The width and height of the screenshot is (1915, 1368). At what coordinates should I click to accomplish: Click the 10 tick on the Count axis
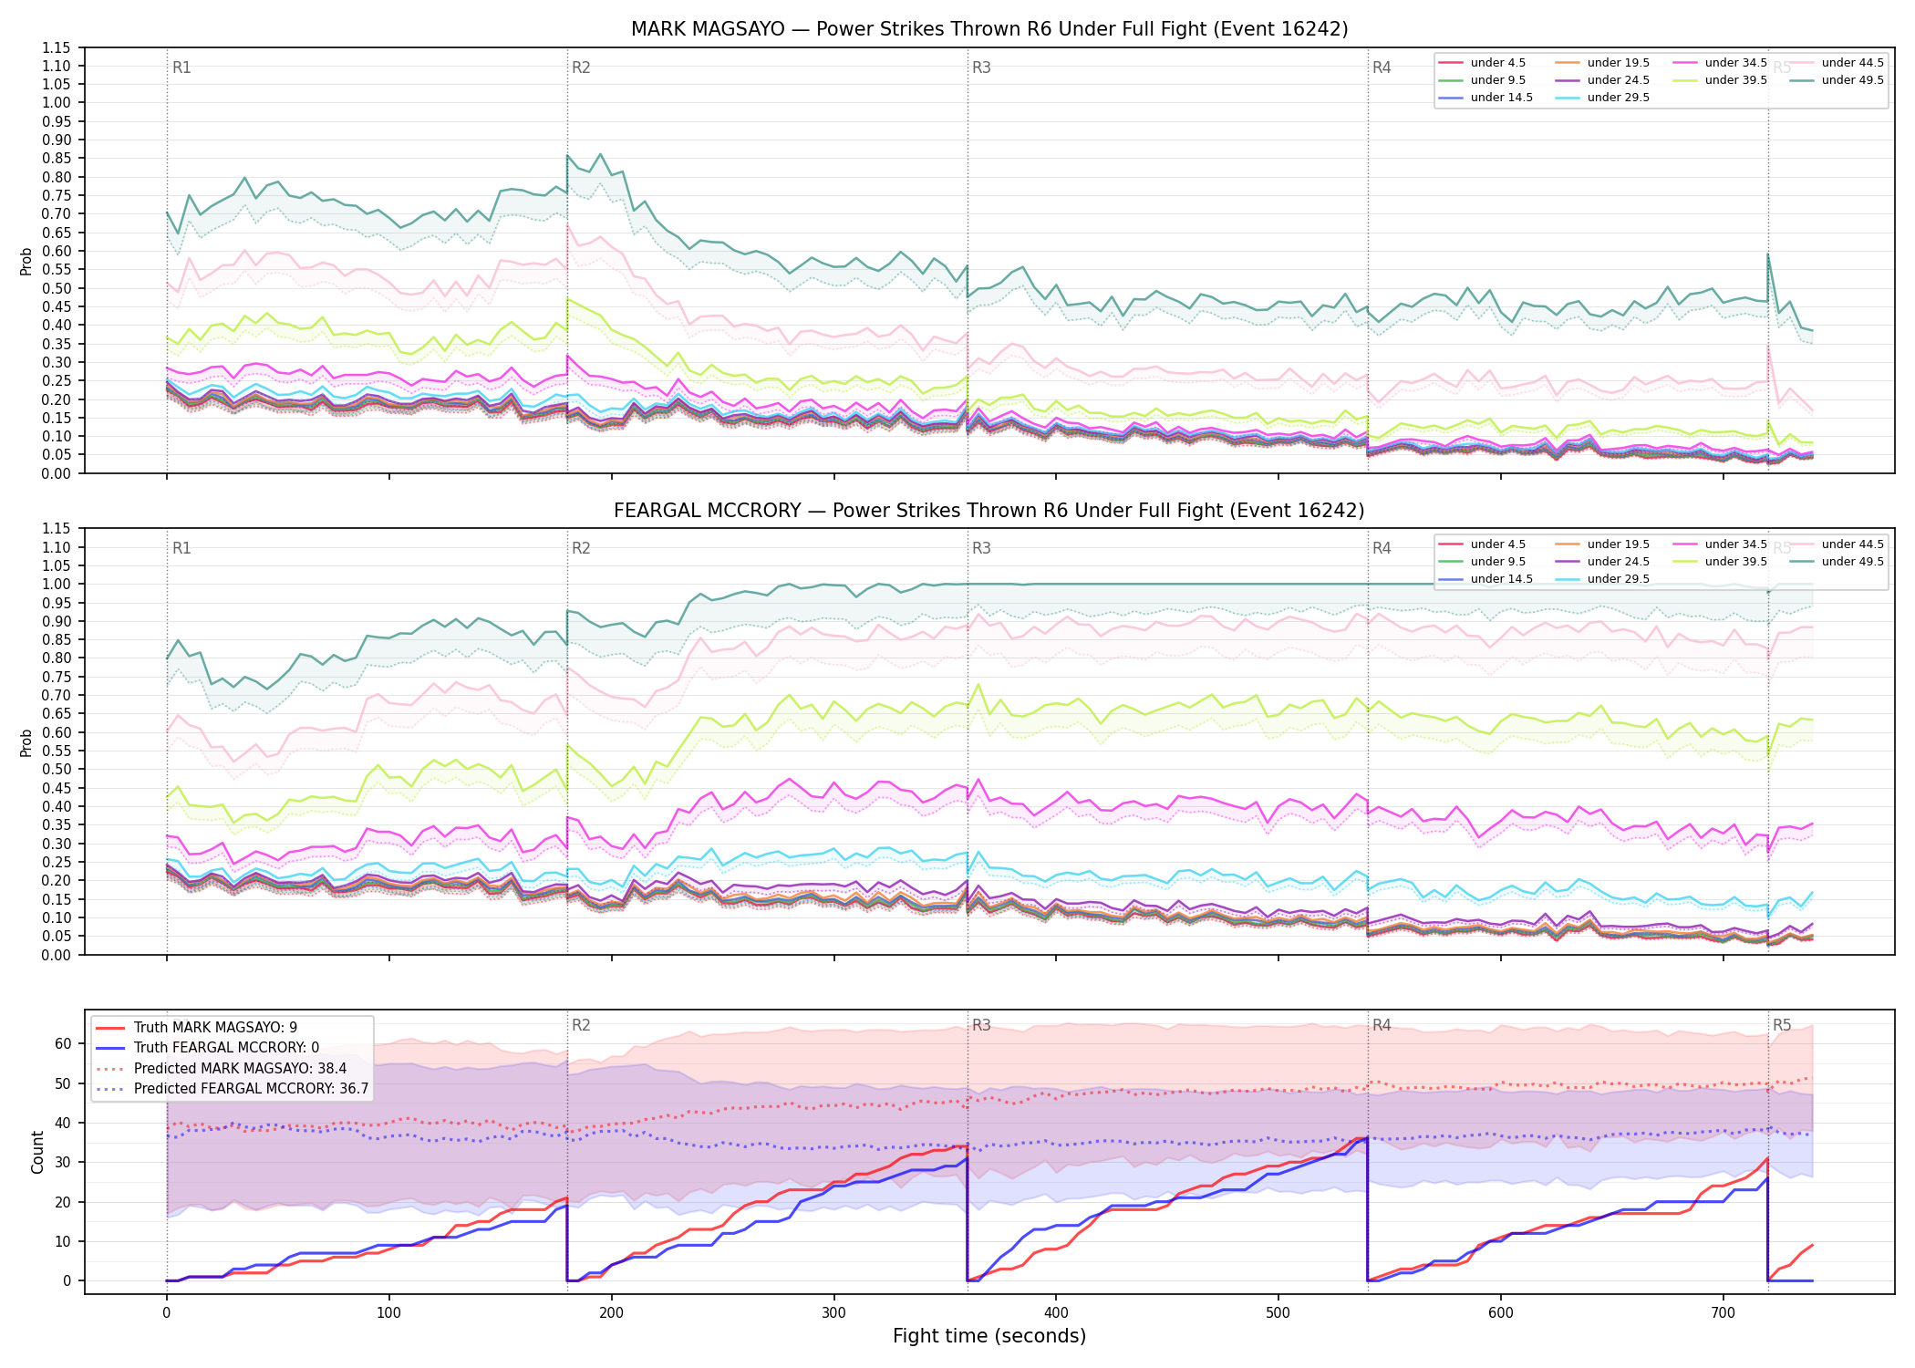(63, 1241)
